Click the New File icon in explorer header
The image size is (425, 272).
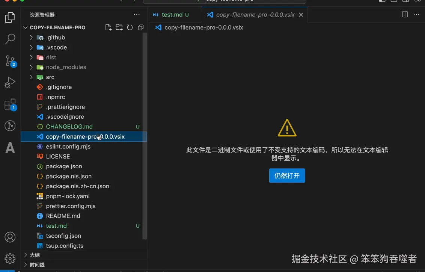pos(109,27)
